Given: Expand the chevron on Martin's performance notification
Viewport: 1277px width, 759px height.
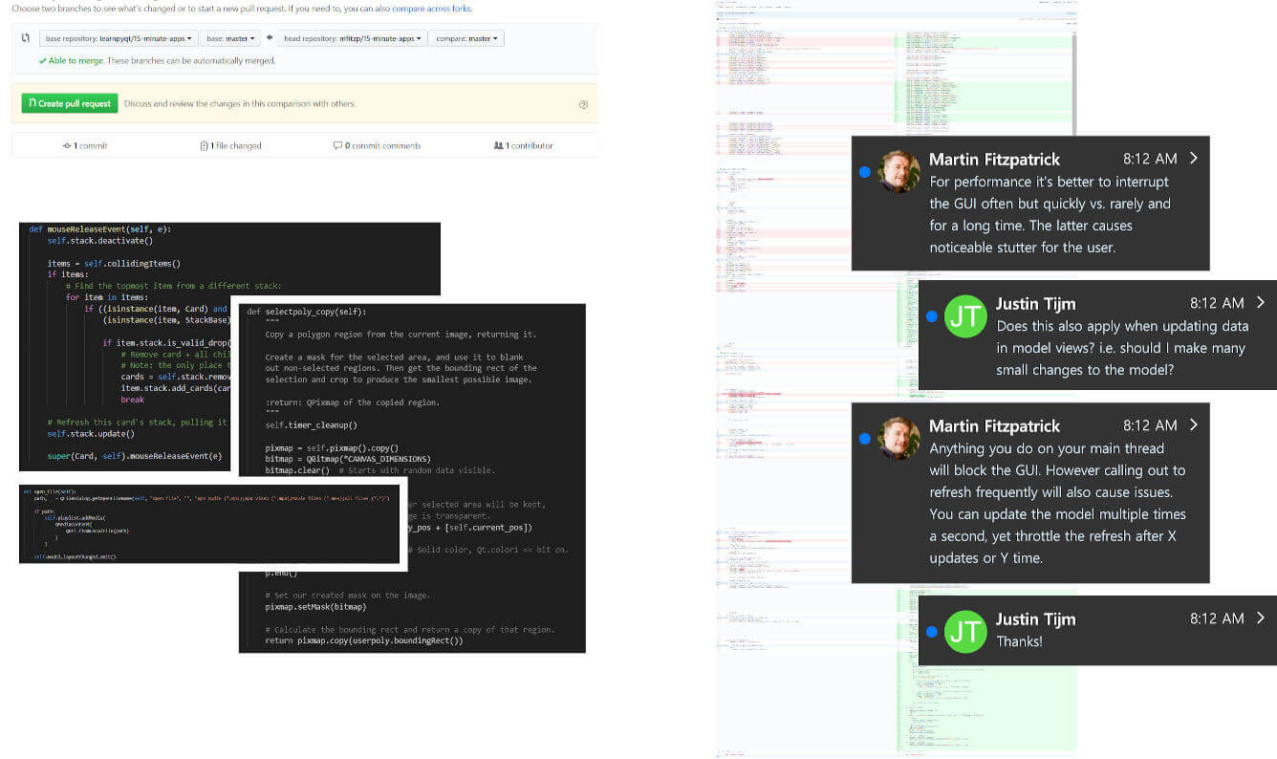Looking at the screenshot, I should point(1194,158).
